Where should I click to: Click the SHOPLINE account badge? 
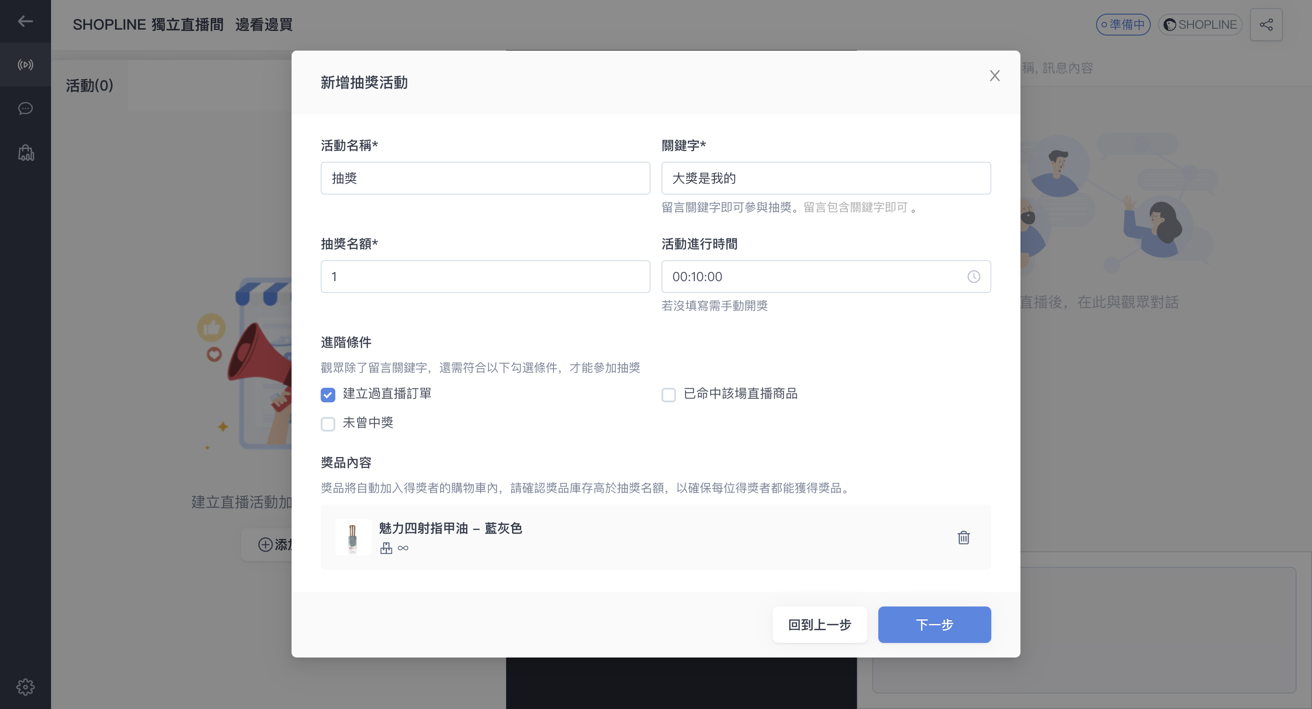pyautogui.click(x=1200, y=25)
